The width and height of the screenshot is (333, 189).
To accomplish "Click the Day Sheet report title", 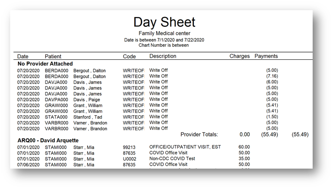I will 164,22.
